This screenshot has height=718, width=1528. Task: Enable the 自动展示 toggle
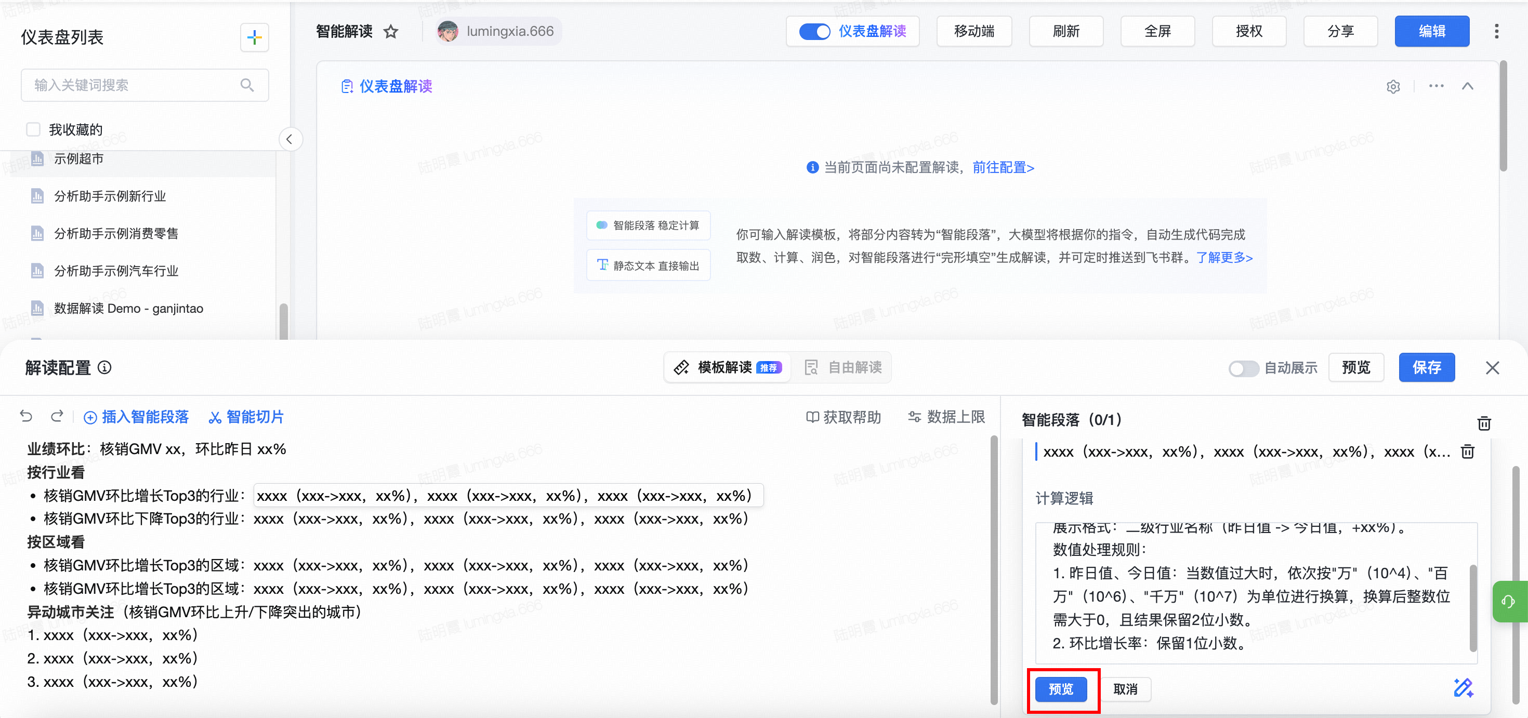tap(1243, 368)
